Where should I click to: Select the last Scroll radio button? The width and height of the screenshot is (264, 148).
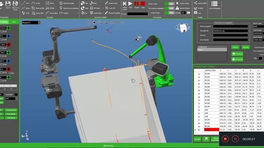[x=1, y=81]
